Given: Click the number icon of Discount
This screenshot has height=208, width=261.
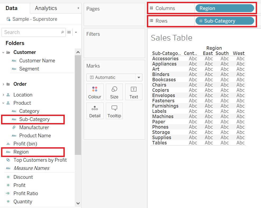Looking at the screenshot, I should pos(8,177).
